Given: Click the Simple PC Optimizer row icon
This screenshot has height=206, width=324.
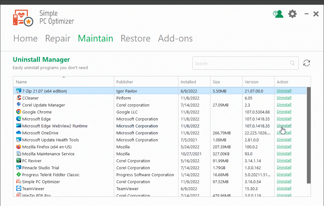Looking at the screenshot, I should point(19,182).
